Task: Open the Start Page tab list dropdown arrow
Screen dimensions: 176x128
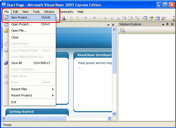Action: [x=108, y=25]
